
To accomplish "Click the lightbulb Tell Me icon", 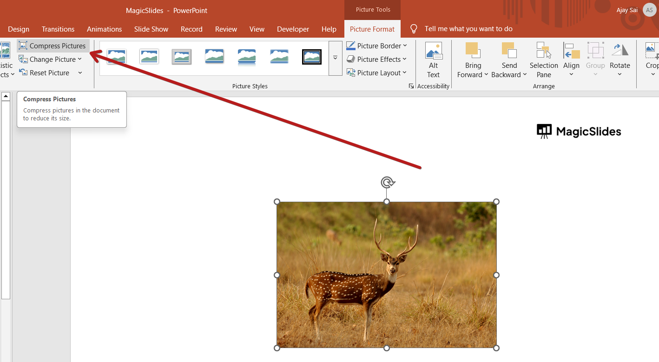I will tap(414, 29).
